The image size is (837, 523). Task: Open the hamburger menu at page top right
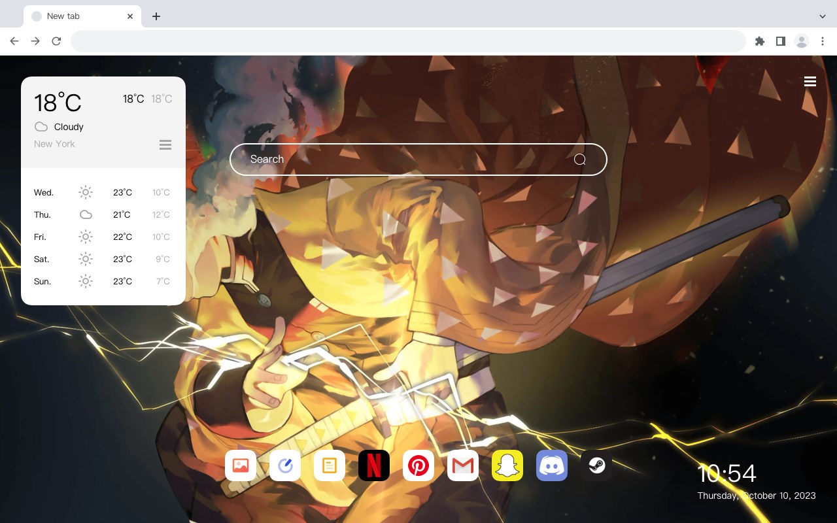(x=810, y=82)
